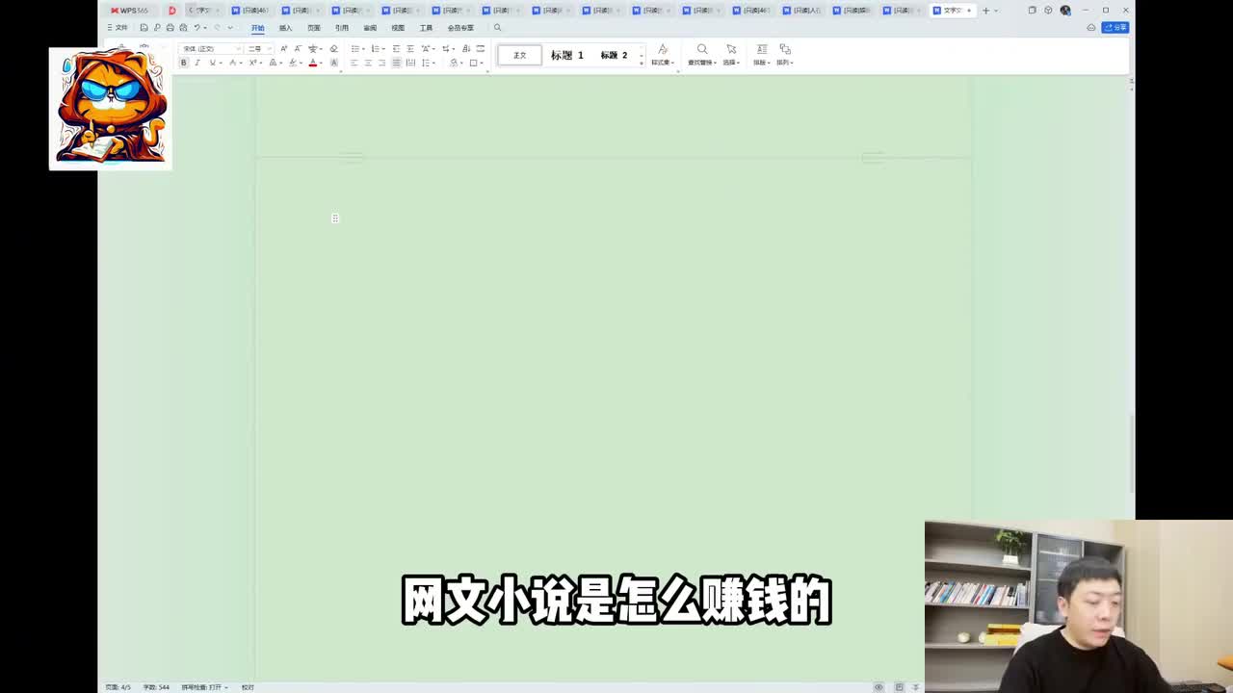
Task: Apply the 标题 1 heading style
Action: [566, 55]
